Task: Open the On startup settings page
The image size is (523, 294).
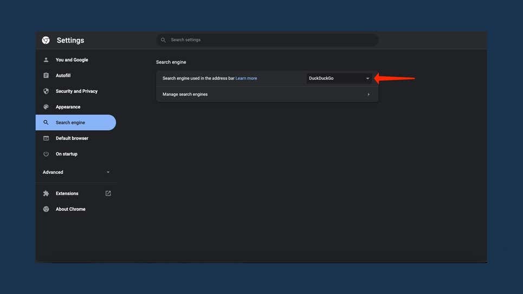Action: (67, 154)
